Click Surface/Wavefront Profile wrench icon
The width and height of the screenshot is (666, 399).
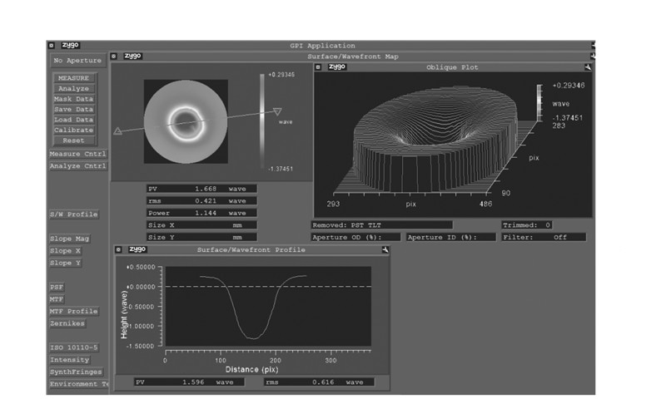pyautogui.click(x=385, y=249)
